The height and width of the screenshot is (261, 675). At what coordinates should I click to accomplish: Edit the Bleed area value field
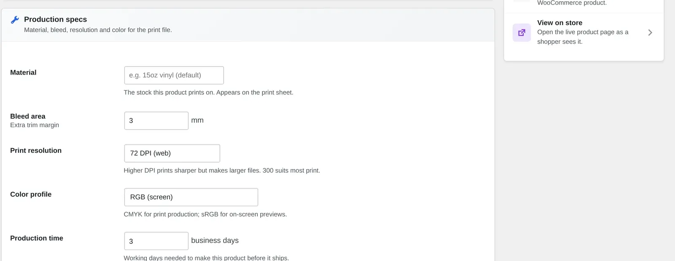[x=156, y=121]
